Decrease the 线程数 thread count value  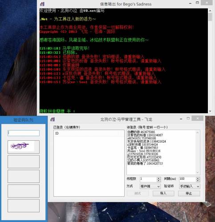pyautogui.click(x=158, y=181)
